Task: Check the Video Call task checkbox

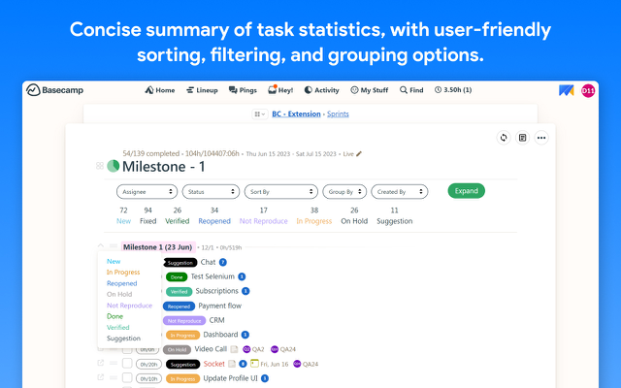Action: click(127, 349)
